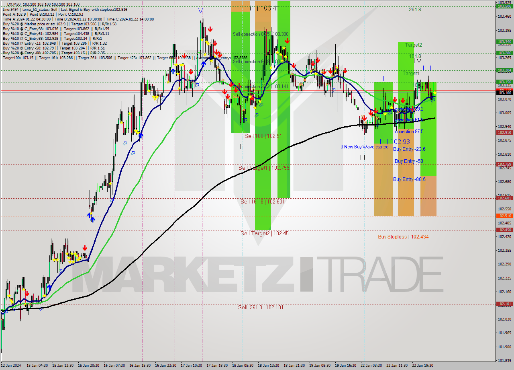Click the red 102.910 price tag
The height and width of the screenshot is (370, 514).
tap(504, 132)
